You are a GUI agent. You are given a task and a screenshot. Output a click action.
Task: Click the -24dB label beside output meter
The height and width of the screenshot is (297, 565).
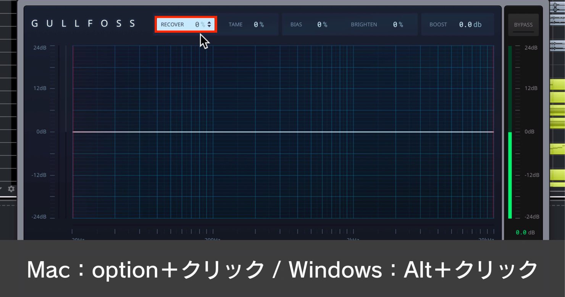coord(531,217)
